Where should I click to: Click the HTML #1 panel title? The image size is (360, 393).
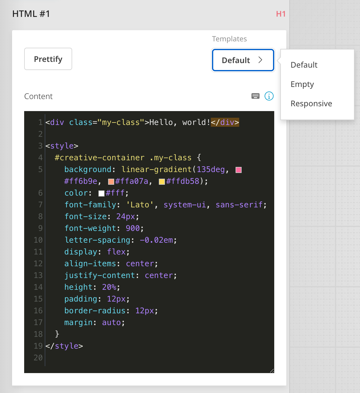coord(31,14)
